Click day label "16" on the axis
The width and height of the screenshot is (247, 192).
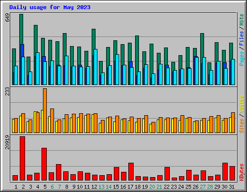click(123, 187)
